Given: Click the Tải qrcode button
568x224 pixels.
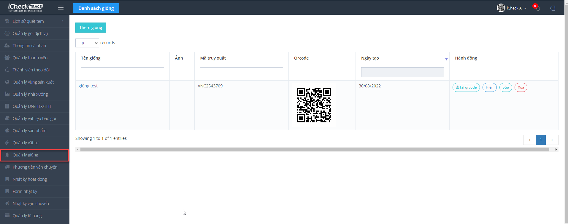Looking at the screenshot, I should pyautogui.click(x=466, y=87).
